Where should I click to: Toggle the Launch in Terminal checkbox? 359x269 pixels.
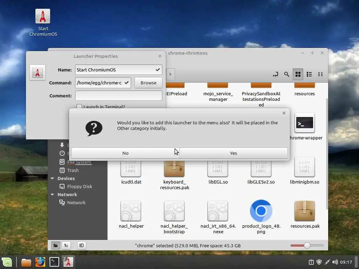(x=79, y=106)
